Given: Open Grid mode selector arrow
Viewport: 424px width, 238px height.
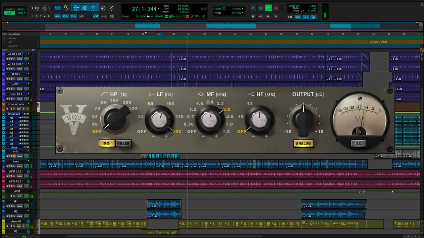Looking at the screenshot, I should click(x=25, y=12).
